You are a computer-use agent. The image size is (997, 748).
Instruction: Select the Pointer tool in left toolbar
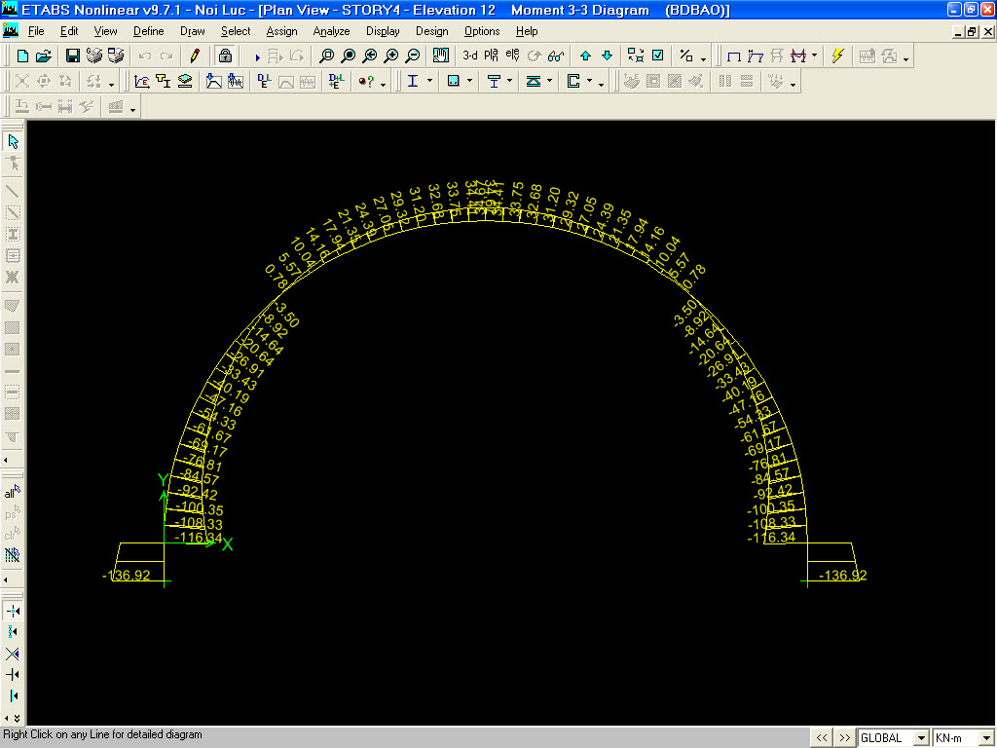pyautogui.click(x=13, y=142)
